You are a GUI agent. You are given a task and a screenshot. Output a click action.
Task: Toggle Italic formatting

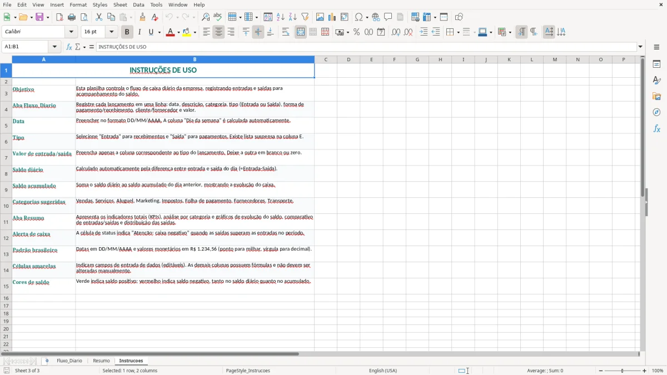pyautogui.click(x=140, y=32)
